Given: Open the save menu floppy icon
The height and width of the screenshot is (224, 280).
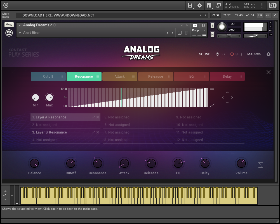Looking at the screenshot, I should (190, 6).
